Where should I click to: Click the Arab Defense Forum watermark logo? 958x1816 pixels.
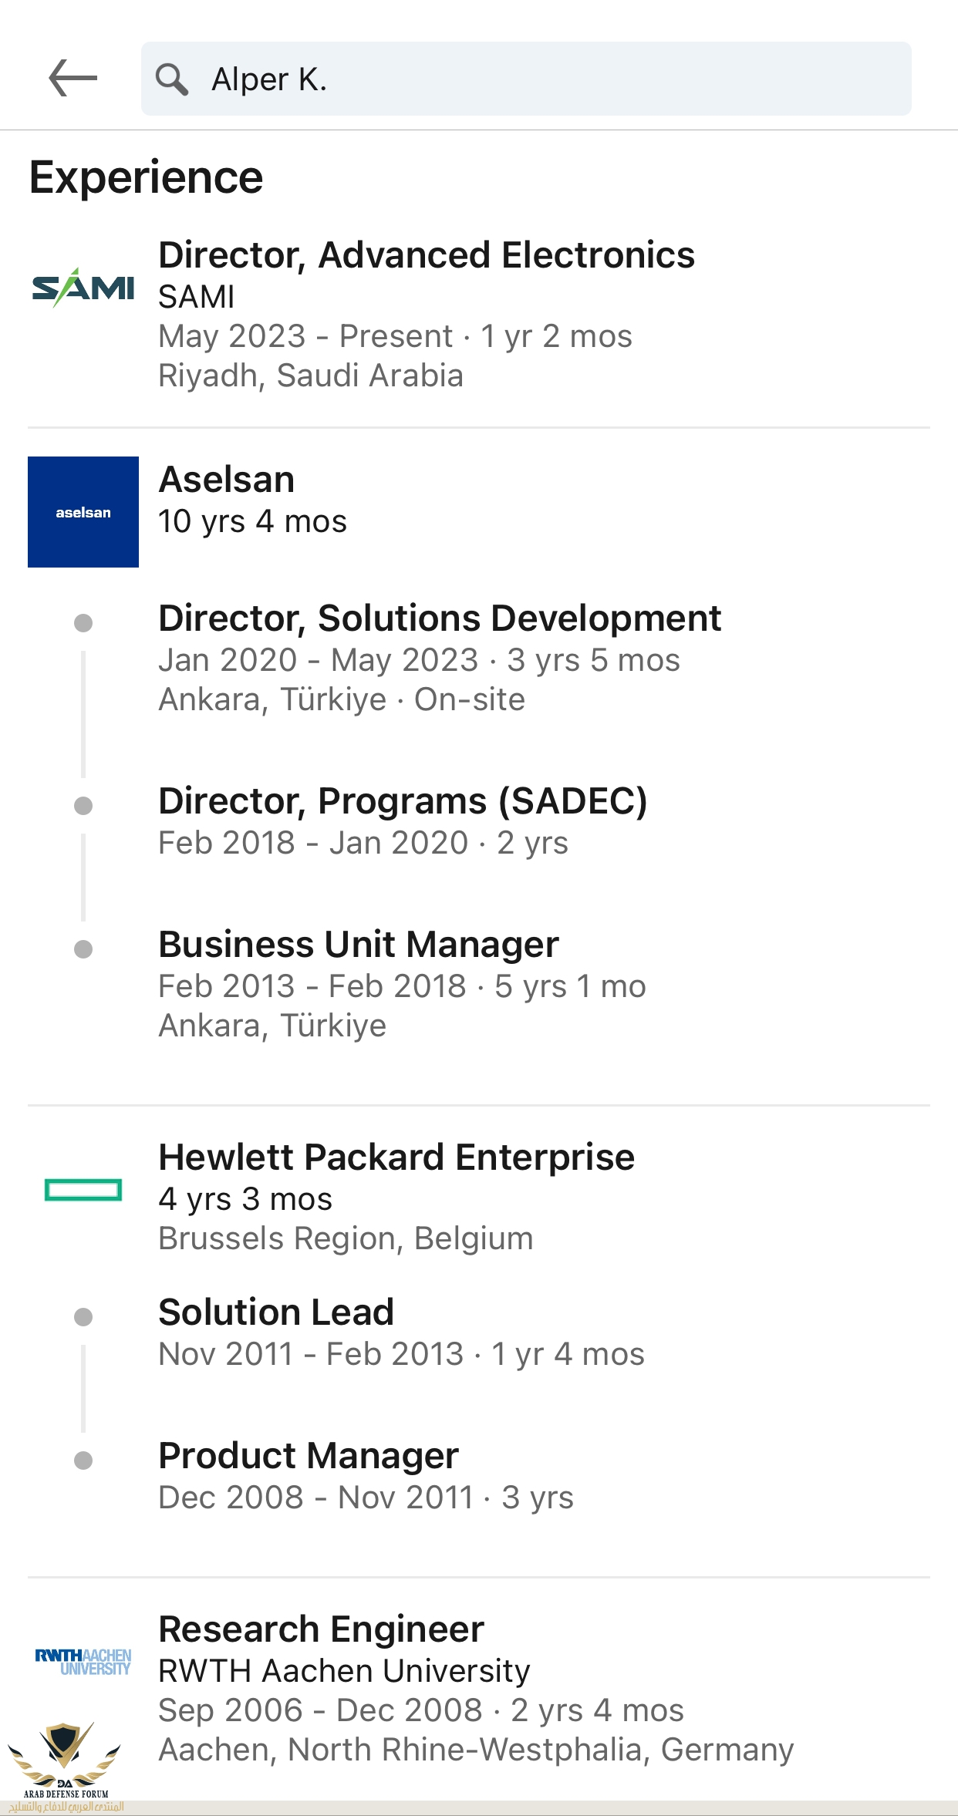point(66,1767)
